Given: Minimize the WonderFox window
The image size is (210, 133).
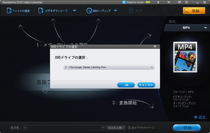Looking at the screenshot, I should [x=197, y=2].
